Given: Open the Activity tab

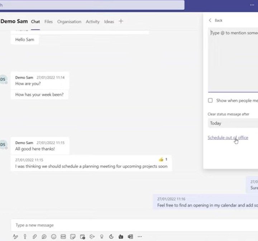Looking at the screenshot, I should [x=93, y=22].
